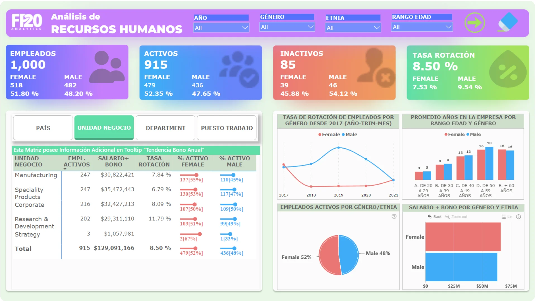Click the $129,091,166 total value

[114, 248]
